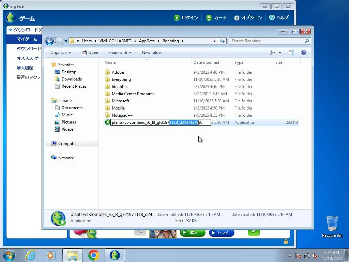This screenshot has width=349, height=262.
Task: Expand arrow after AppData in breadcrumb
Action: (159, 41)
